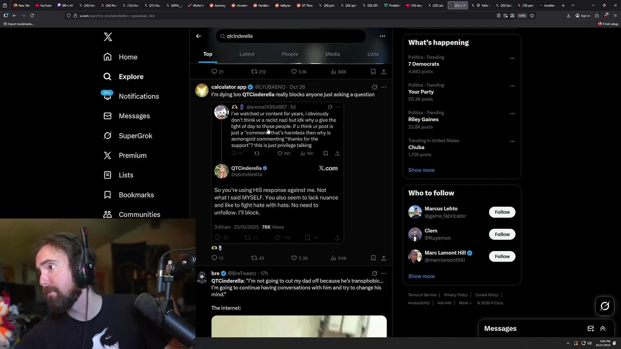The image size is (621, 349).
Task: Compose a new message in Messages drawer
Action: click(x=590, y=329)
